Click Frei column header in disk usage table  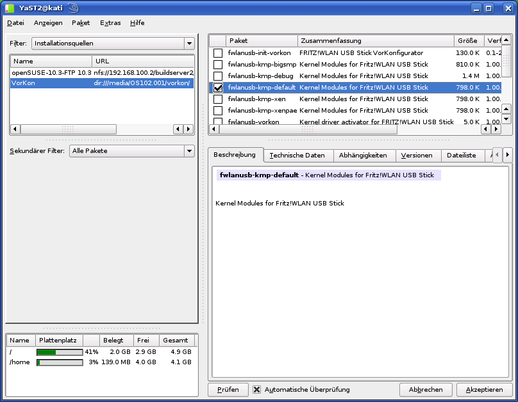(146, 341)
